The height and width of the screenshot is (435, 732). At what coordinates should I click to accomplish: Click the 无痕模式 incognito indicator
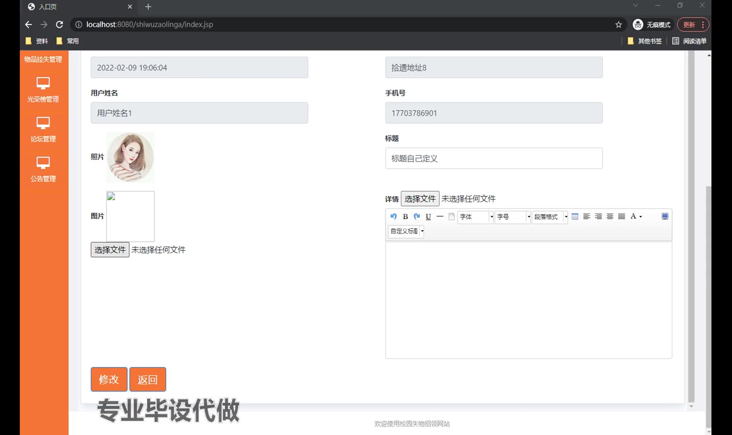[652, 25]
